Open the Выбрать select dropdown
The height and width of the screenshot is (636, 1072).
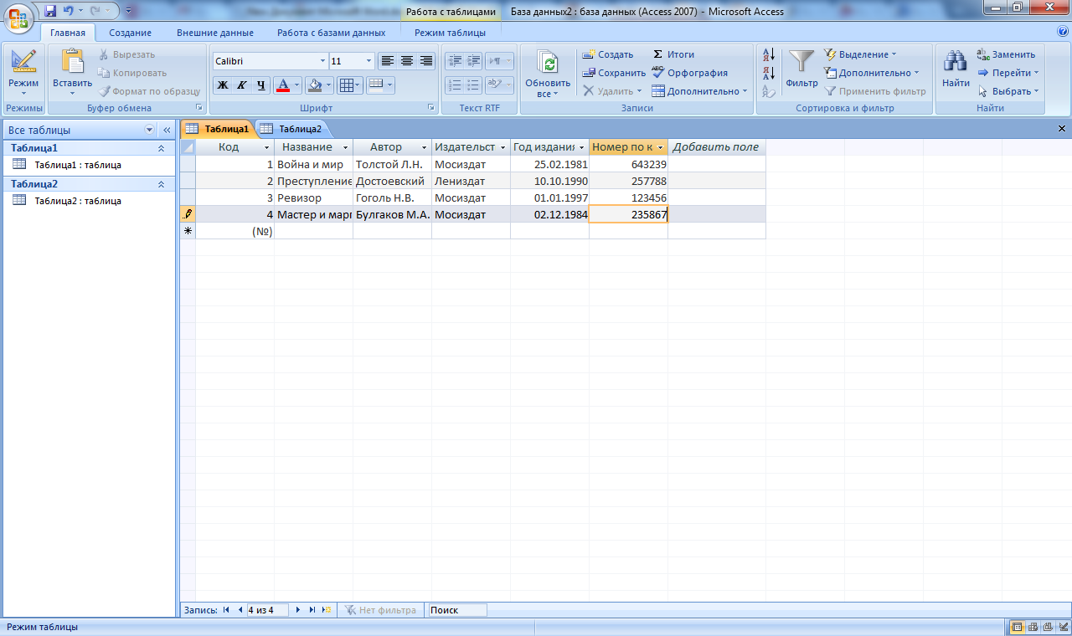(x=1008, y=91)
